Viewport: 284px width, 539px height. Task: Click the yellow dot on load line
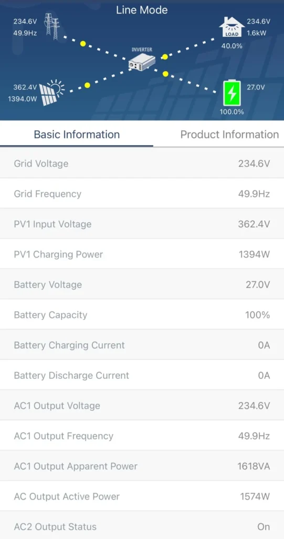(x=165, y=57)
